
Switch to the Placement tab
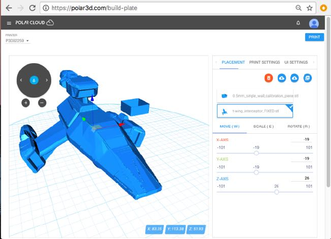coord(233,62)
